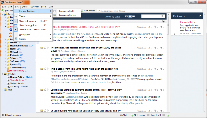Click Subscribe toolbar icon
The image size is (207, 118).
click(x=3, y=11)
